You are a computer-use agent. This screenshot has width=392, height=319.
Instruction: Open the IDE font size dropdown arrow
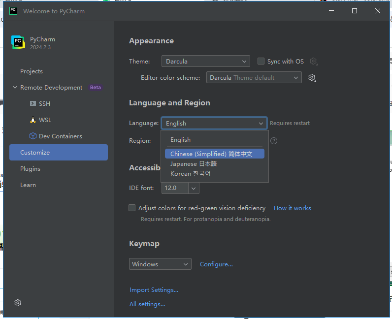click(194, 188)
